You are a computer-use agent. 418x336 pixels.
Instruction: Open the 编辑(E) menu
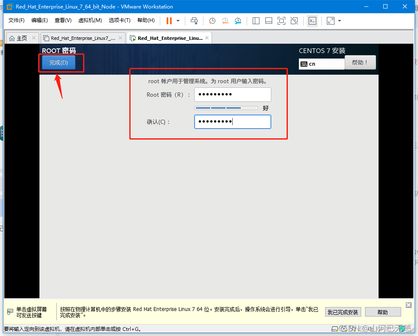click(39, 20)
